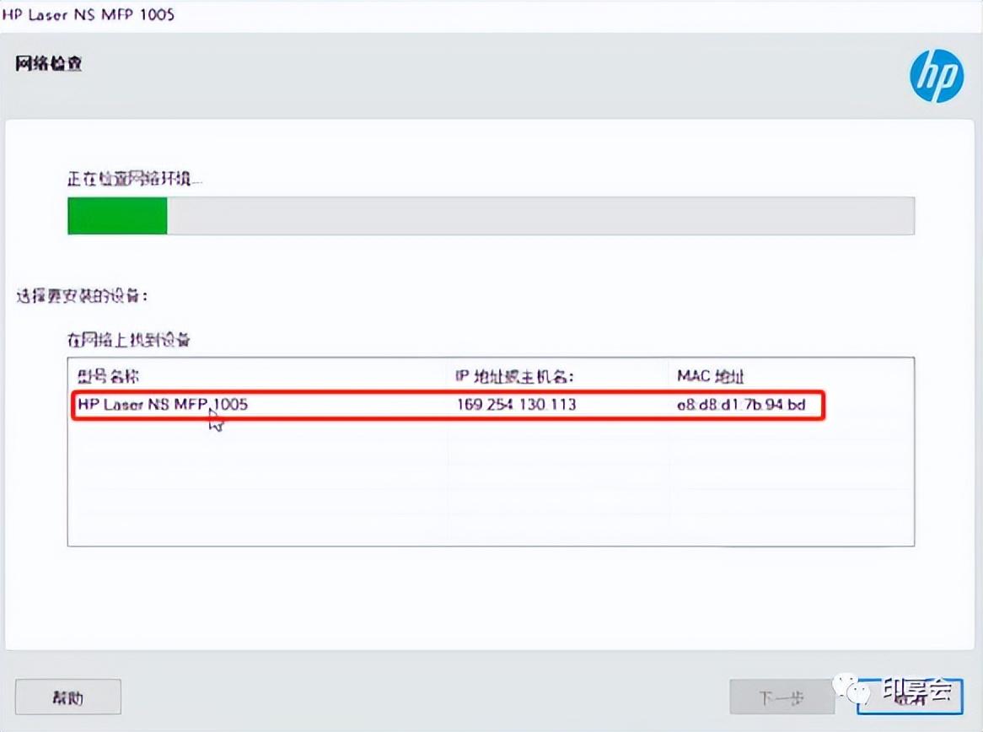Click the IP 地址或主机名 column header
Screen dimensions: 983x732
(x=514, y=376)
